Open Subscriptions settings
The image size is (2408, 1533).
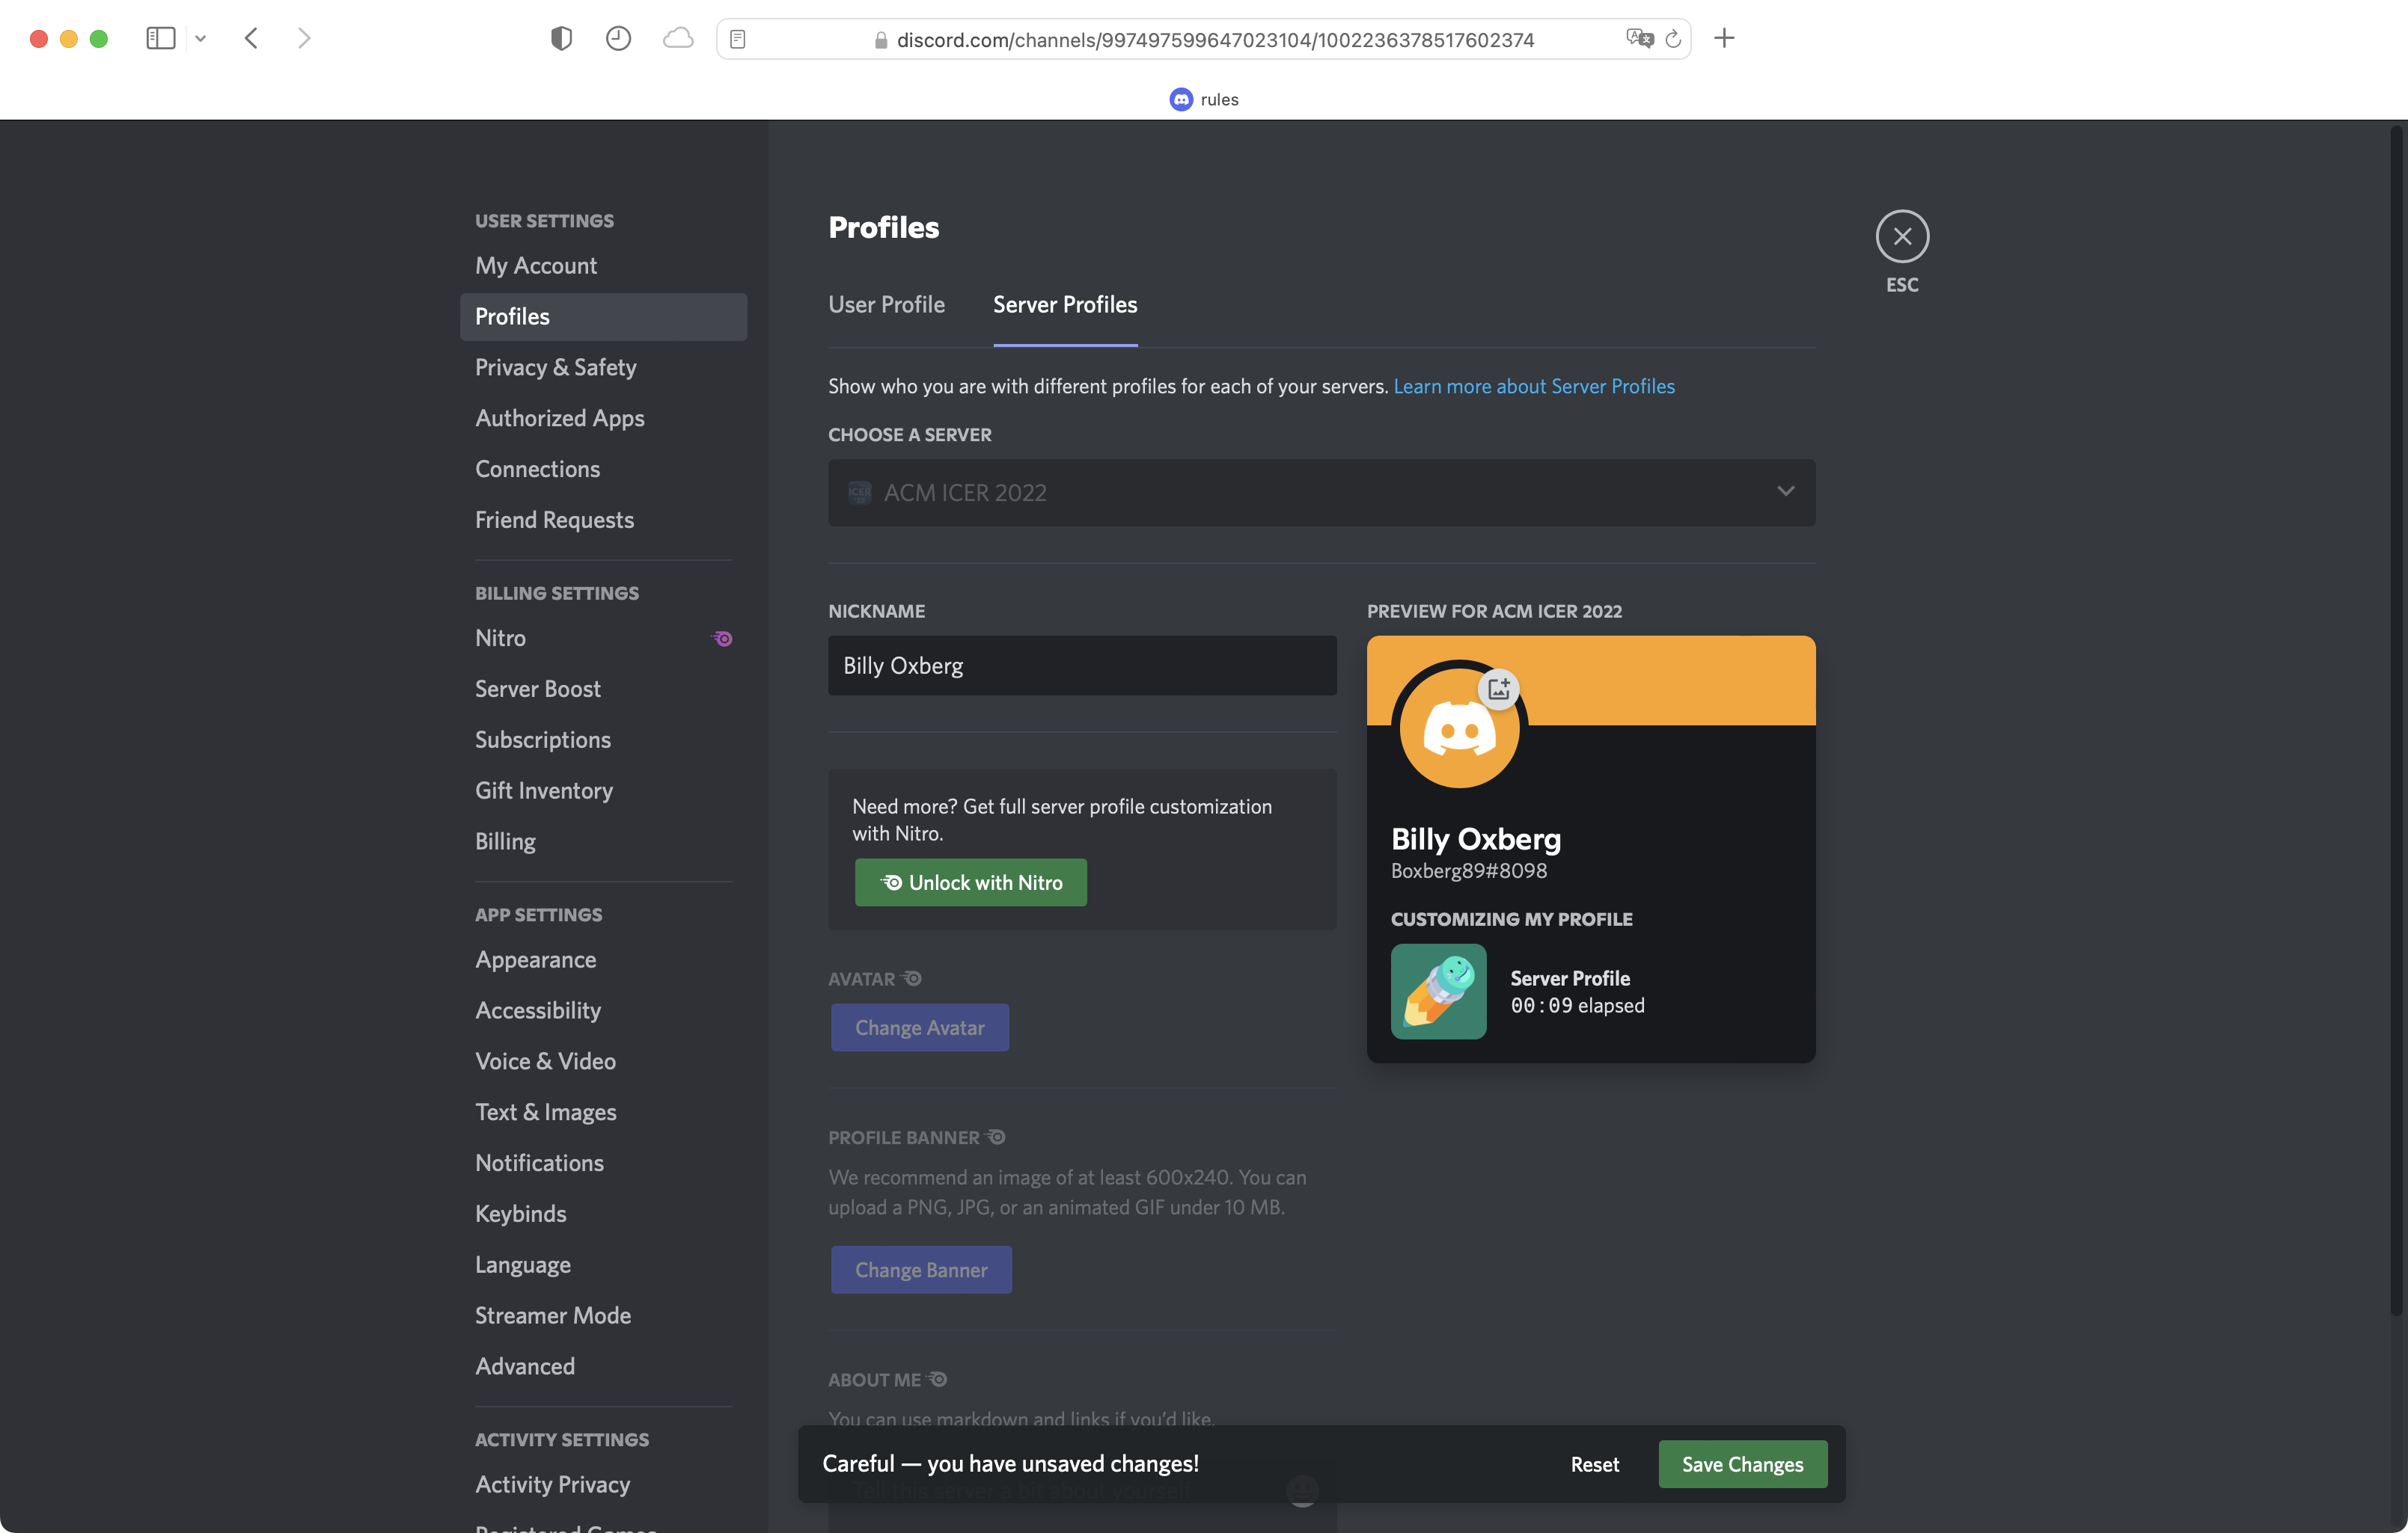coord(603,740)
